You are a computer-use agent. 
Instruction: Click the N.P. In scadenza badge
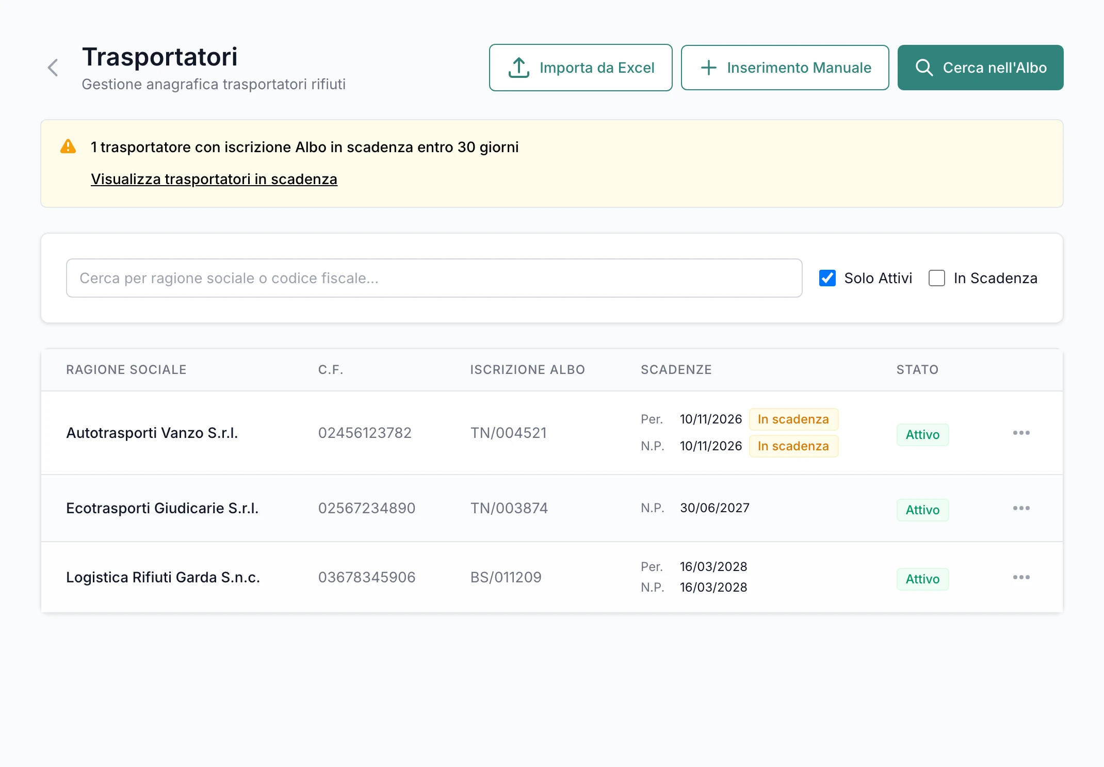click(793, 446)
